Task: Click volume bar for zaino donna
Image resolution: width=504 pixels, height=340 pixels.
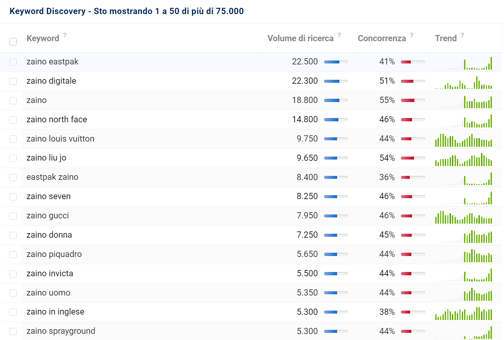Action: tap(336, 235)
